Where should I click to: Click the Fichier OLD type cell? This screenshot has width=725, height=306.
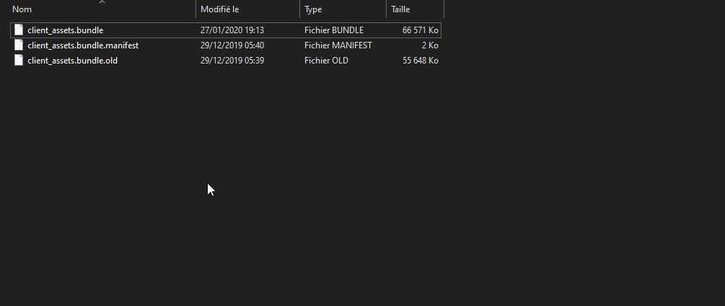pyautogui.click(x=326, y=61)
